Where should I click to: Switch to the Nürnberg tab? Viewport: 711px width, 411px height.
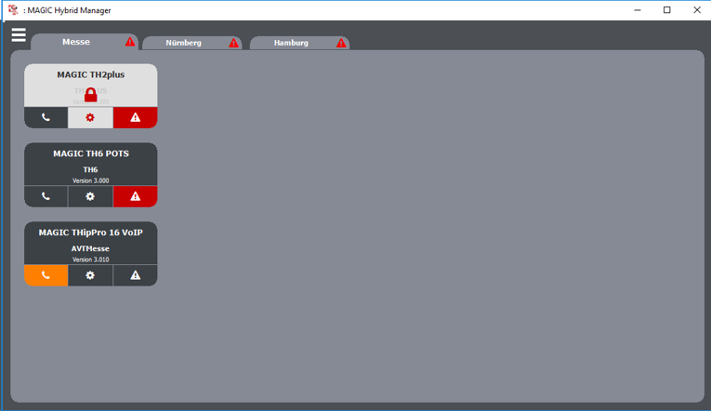tap(183, 43)
